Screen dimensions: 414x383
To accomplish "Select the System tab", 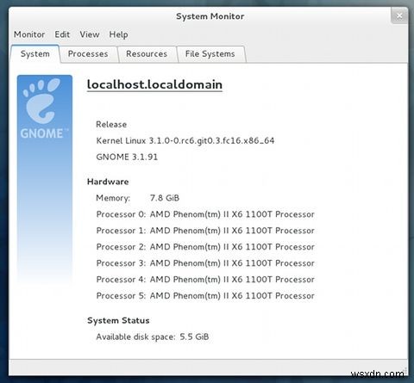I will pos(35,54).
